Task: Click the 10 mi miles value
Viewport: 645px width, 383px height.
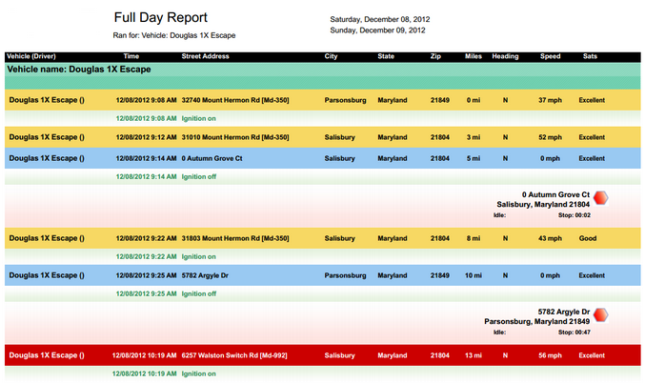Action: pos(474,275)
